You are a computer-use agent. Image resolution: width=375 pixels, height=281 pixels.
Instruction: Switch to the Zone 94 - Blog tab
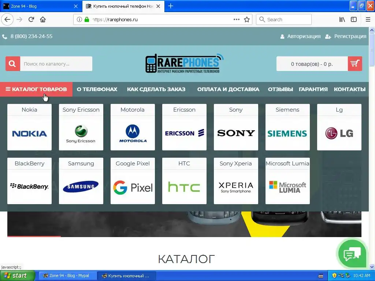41,6
